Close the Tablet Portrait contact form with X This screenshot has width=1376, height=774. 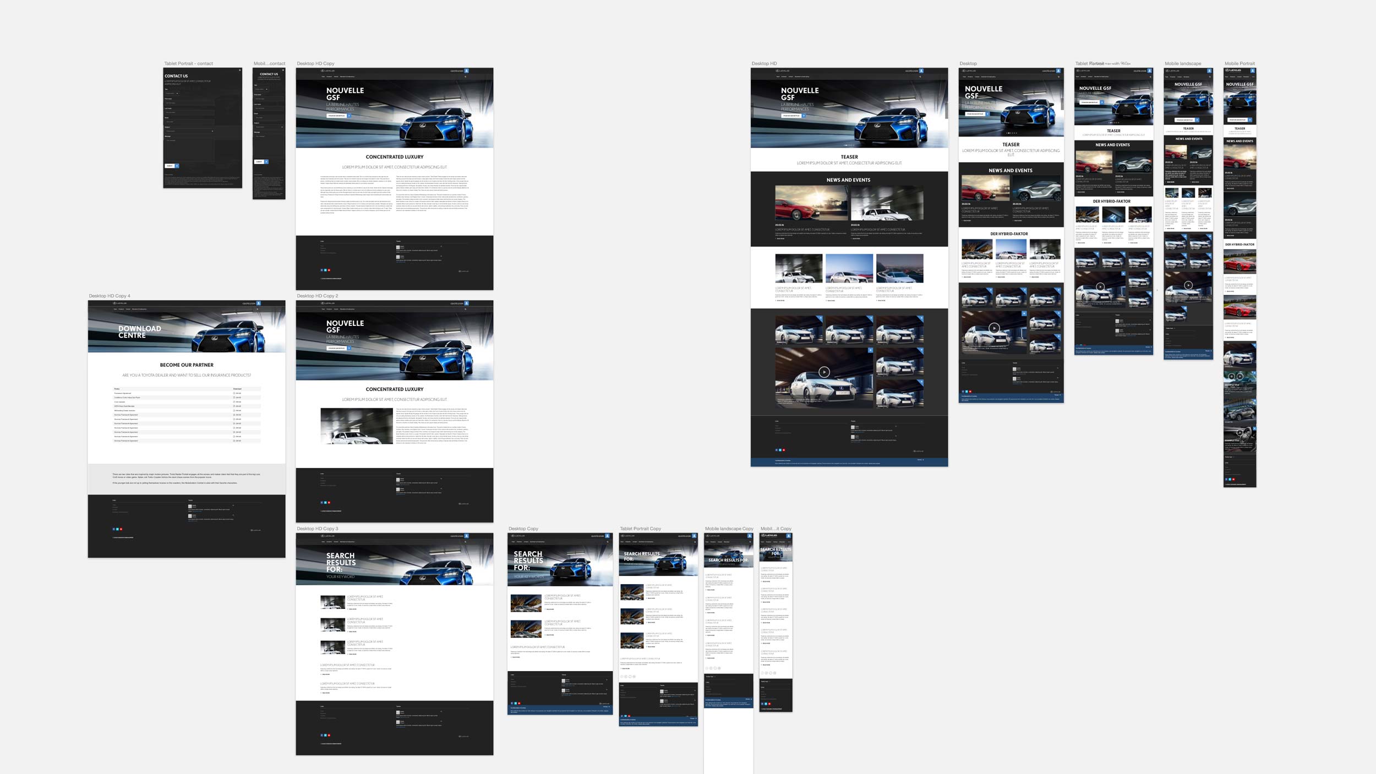[239, 70]
